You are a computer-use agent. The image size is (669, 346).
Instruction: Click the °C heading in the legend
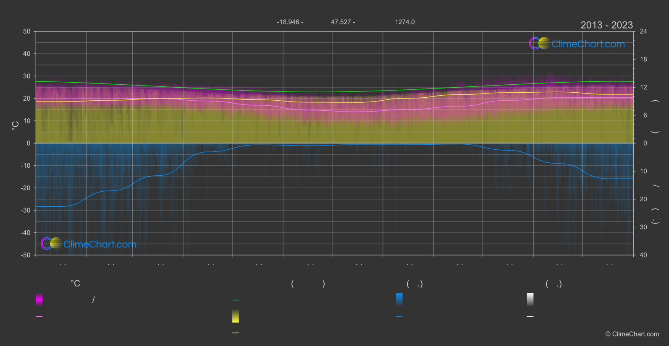click(x=75, y=284)
